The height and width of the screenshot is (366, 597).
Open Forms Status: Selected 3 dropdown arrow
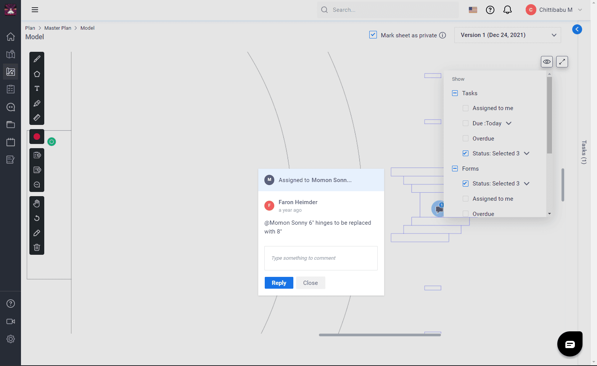coord(527,184)
